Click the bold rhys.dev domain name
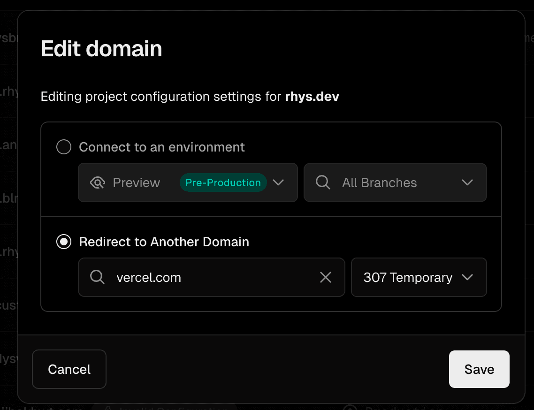The width and height of the screenshot is (534, 410). [x=312, y=96]
